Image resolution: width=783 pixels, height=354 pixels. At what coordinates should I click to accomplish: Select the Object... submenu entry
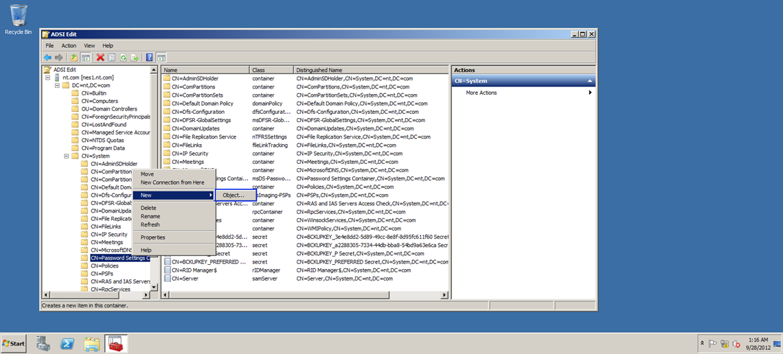coord(235,195)
